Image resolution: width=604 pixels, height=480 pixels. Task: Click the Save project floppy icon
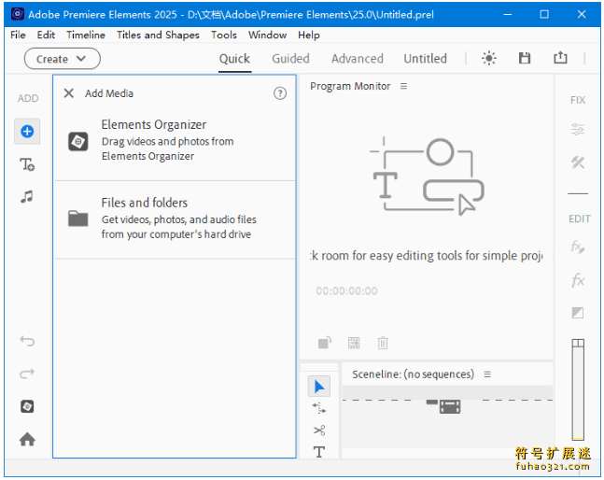pyautogui.click(x=525, y=58)
